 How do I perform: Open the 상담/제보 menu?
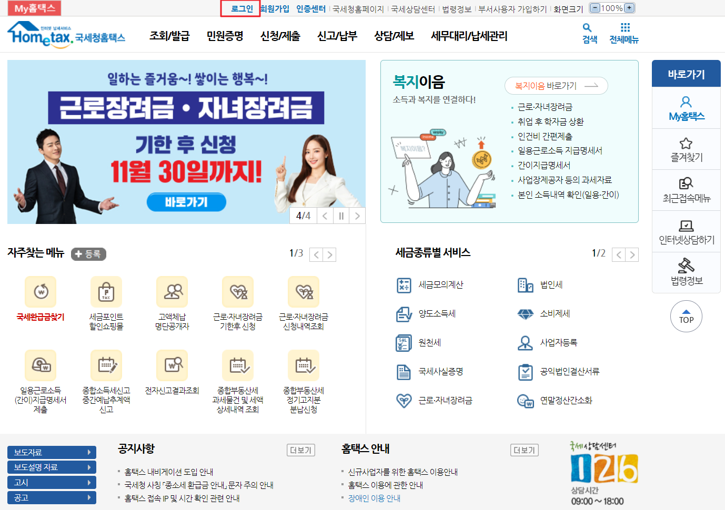pos(394,36)
